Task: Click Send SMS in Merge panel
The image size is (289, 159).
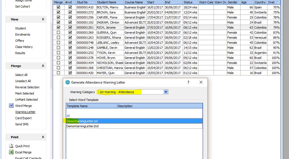Action: point(22,124)
